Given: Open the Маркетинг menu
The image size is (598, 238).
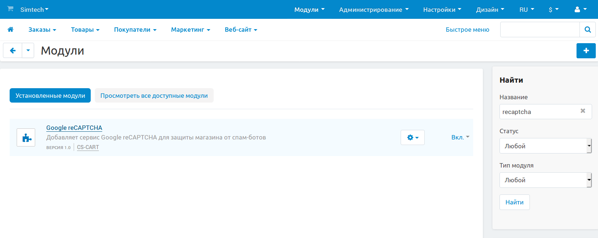Looking at the screenshot, I should pos(190,30).
